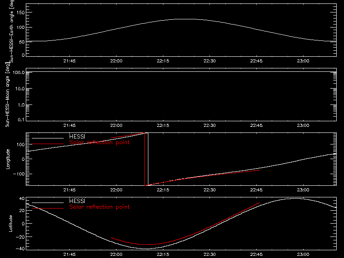This screenshot has height=258, width=344.
Task: Click the 50 tick label on Earth angle plot
Action: pyautogui.click(x=22, y=42)
